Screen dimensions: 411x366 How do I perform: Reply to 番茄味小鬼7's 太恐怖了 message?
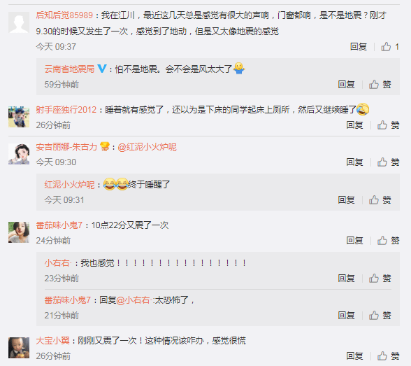(346, 315)
